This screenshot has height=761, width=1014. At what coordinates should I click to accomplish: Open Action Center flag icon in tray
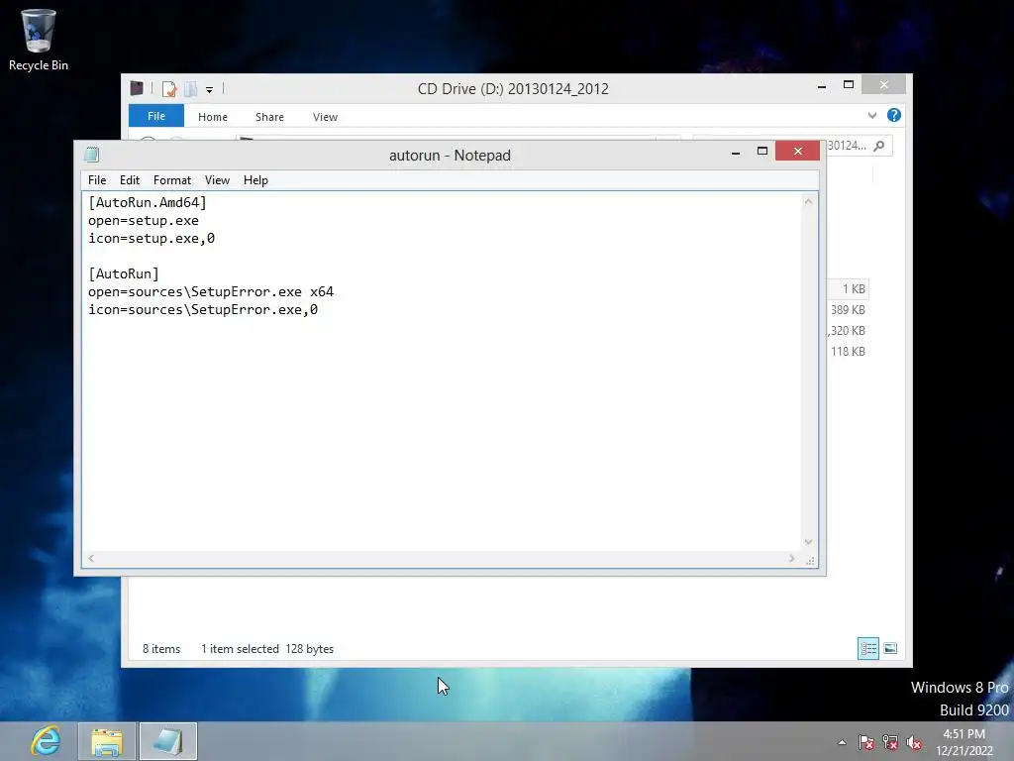tap(865, 742)
